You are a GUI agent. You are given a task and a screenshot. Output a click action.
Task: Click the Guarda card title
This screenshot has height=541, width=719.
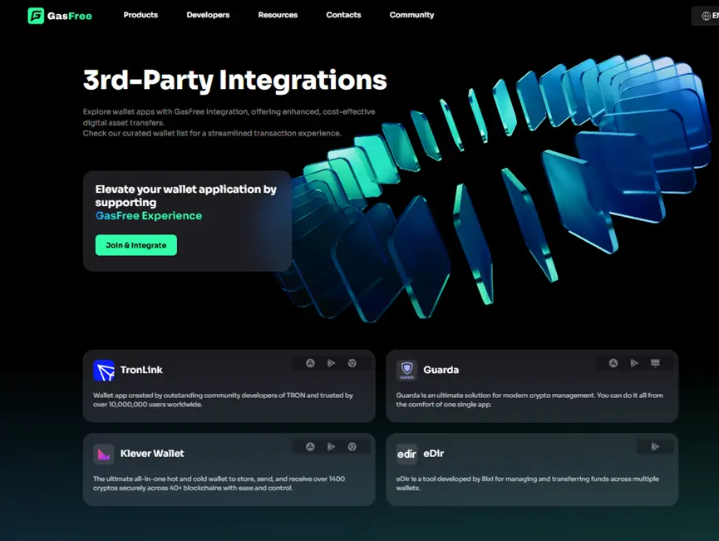click(441, 370)
